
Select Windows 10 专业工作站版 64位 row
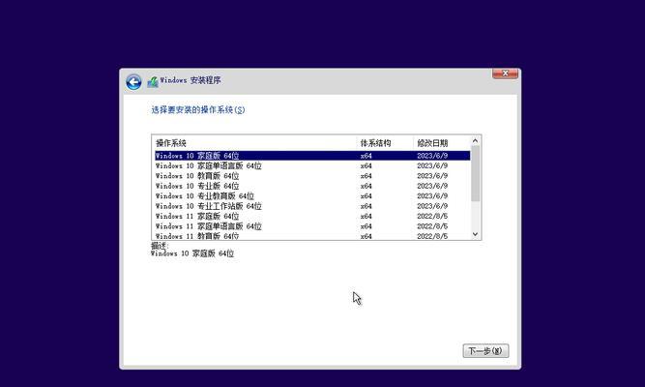click(312, 206)
